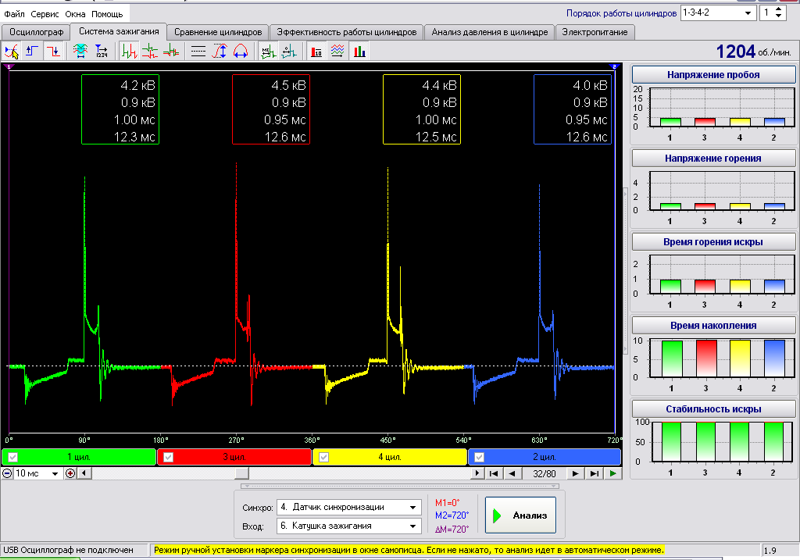Open the Окна menu
Image resolution: width=800 pixels, height=560 pixels.
(75, 14)
